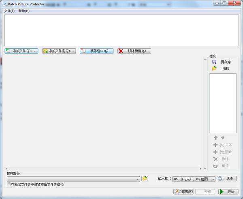Click the move watermark down arrow
Viewport: 243px width, 199px height.
(223, 137)
